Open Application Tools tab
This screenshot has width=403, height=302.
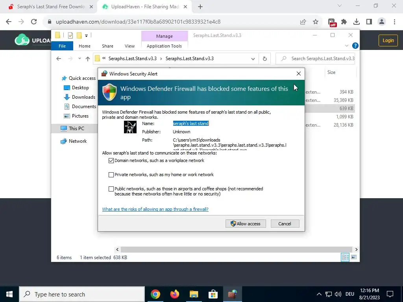pyautogui.click(x=164, y=46)
